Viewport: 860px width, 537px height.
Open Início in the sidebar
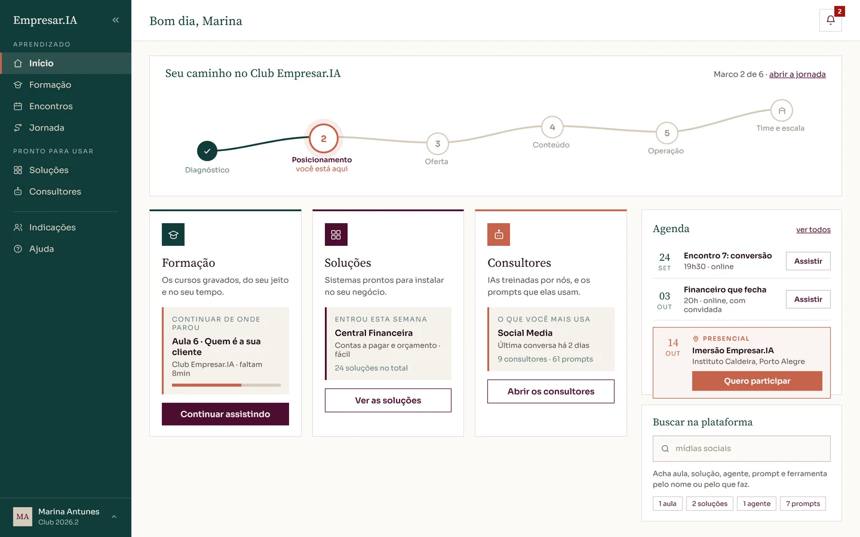66,63
